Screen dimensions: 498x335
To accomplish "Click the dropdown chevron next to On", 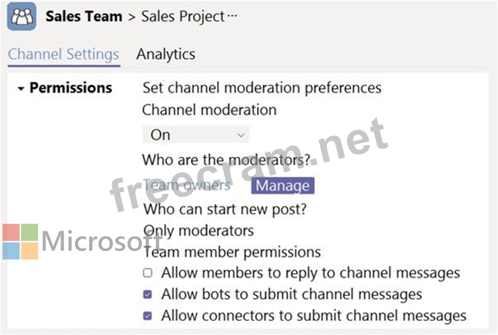I will point(241,135).
